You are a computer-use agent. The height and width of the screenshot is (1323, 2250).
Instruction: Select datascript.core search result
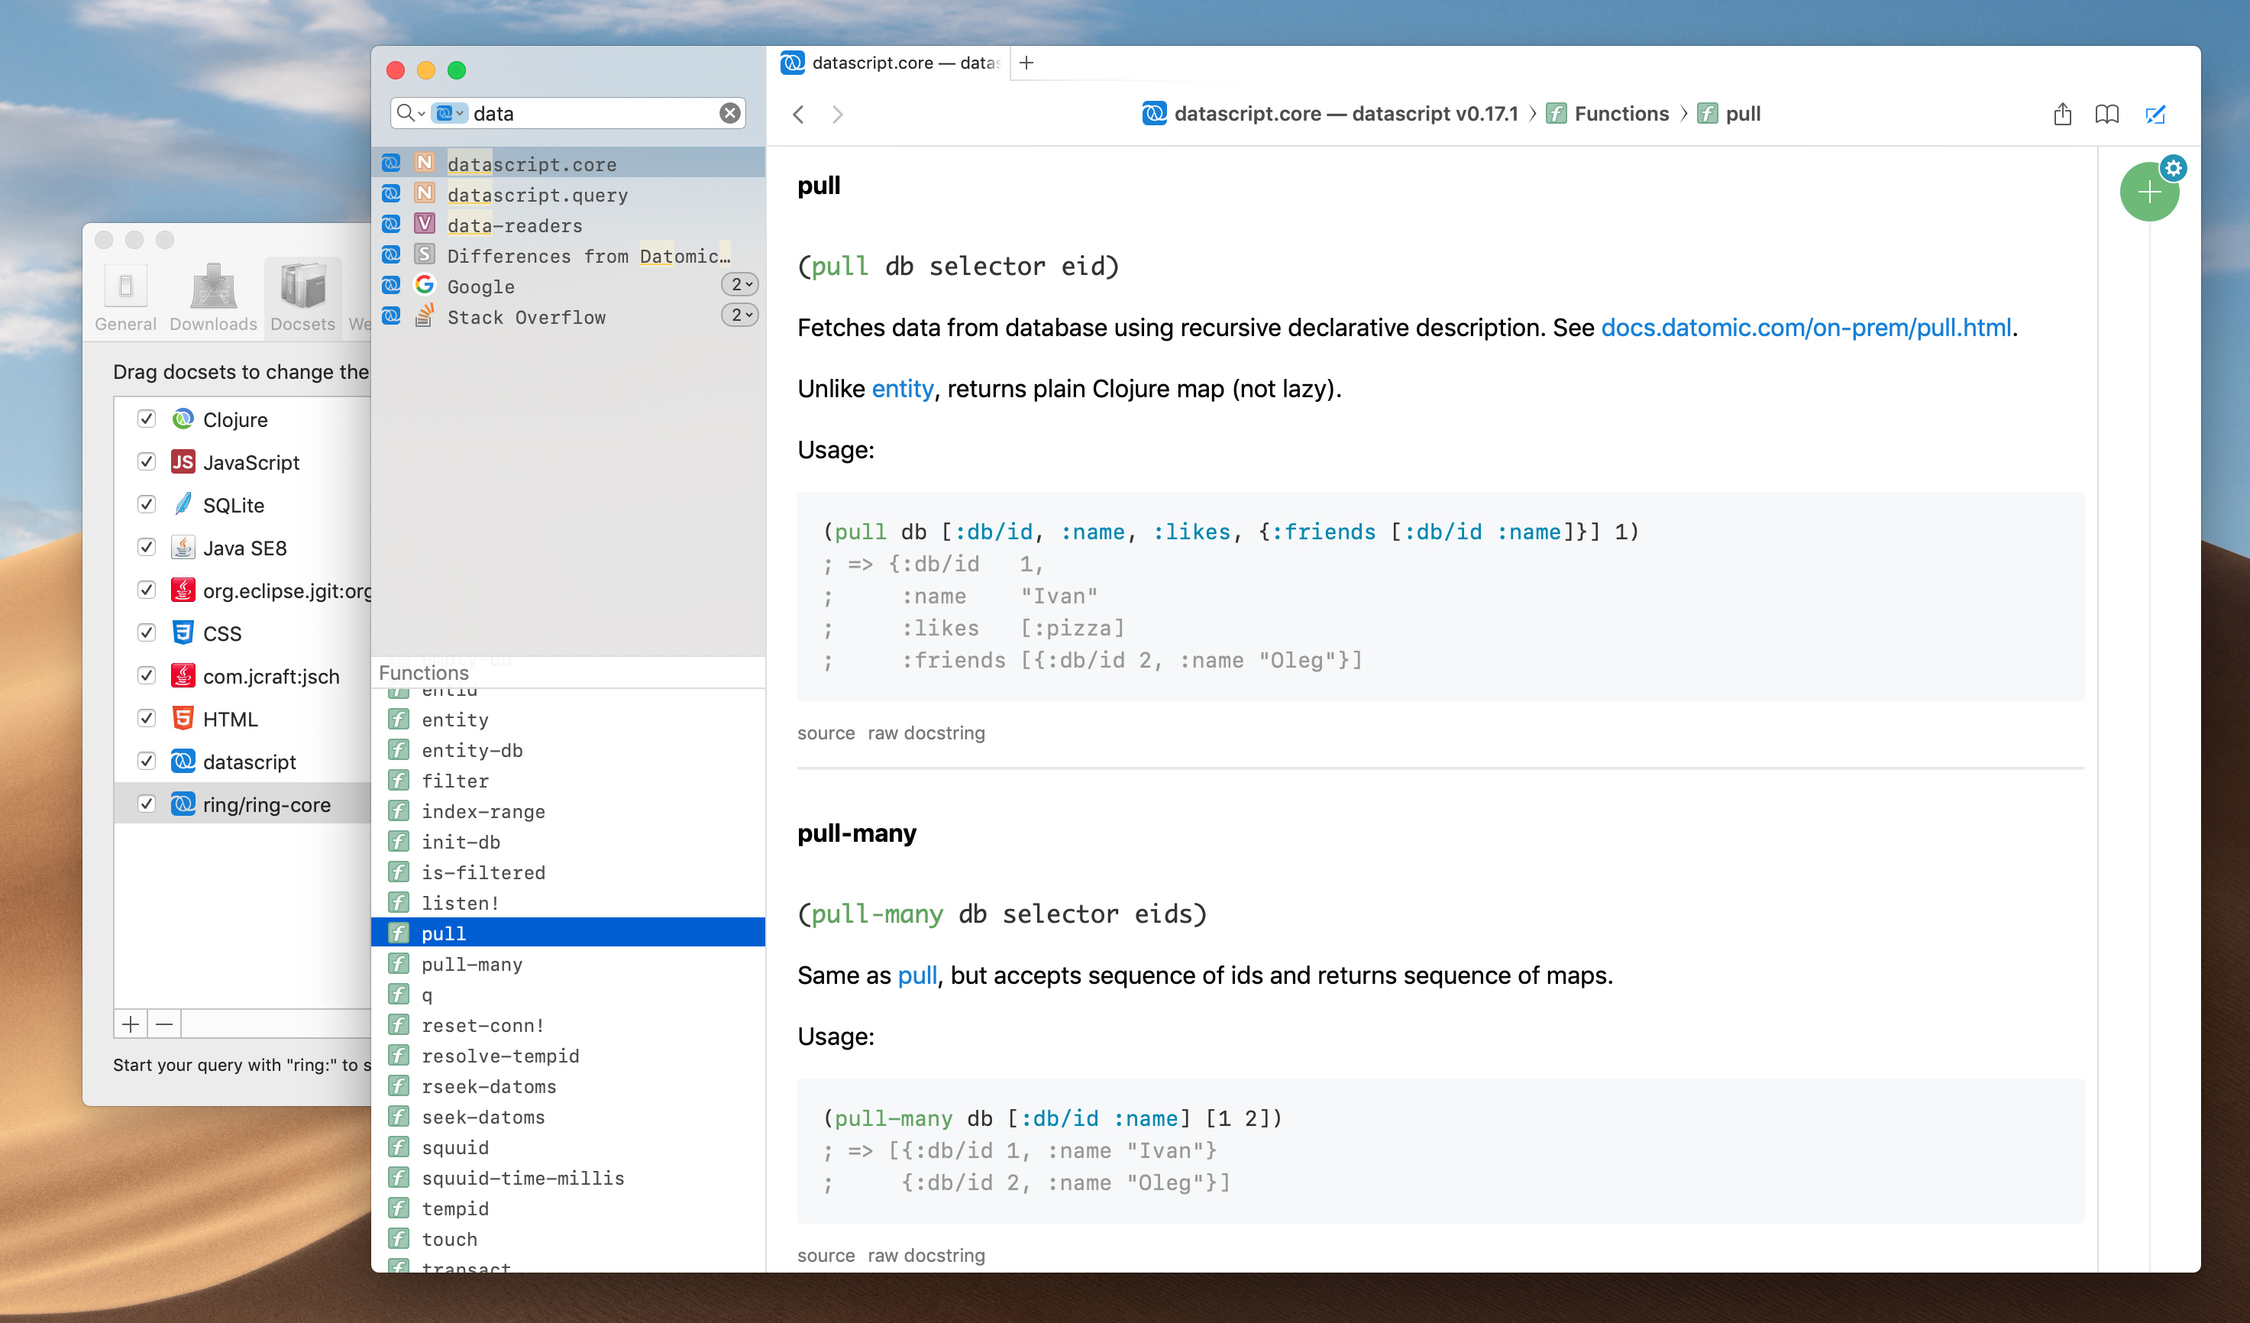tap(568, 164)
